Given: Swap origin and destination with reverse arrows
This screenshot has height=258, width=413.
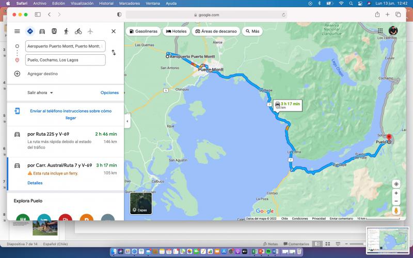Looking at the screenshot, I should (114, 53).
